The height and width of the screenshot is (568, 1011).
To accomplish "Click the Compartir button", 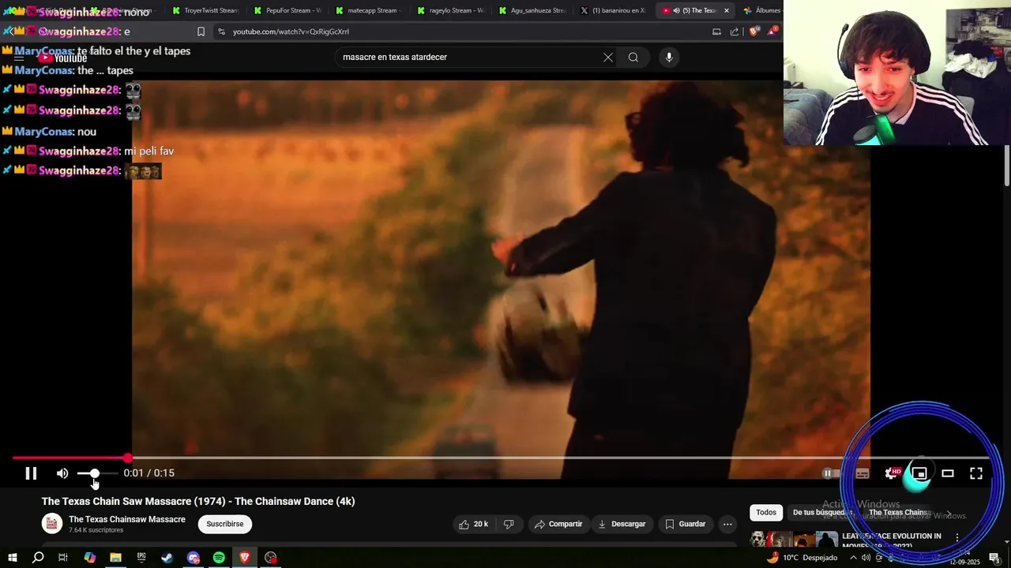I will click(x=558, y=524).
